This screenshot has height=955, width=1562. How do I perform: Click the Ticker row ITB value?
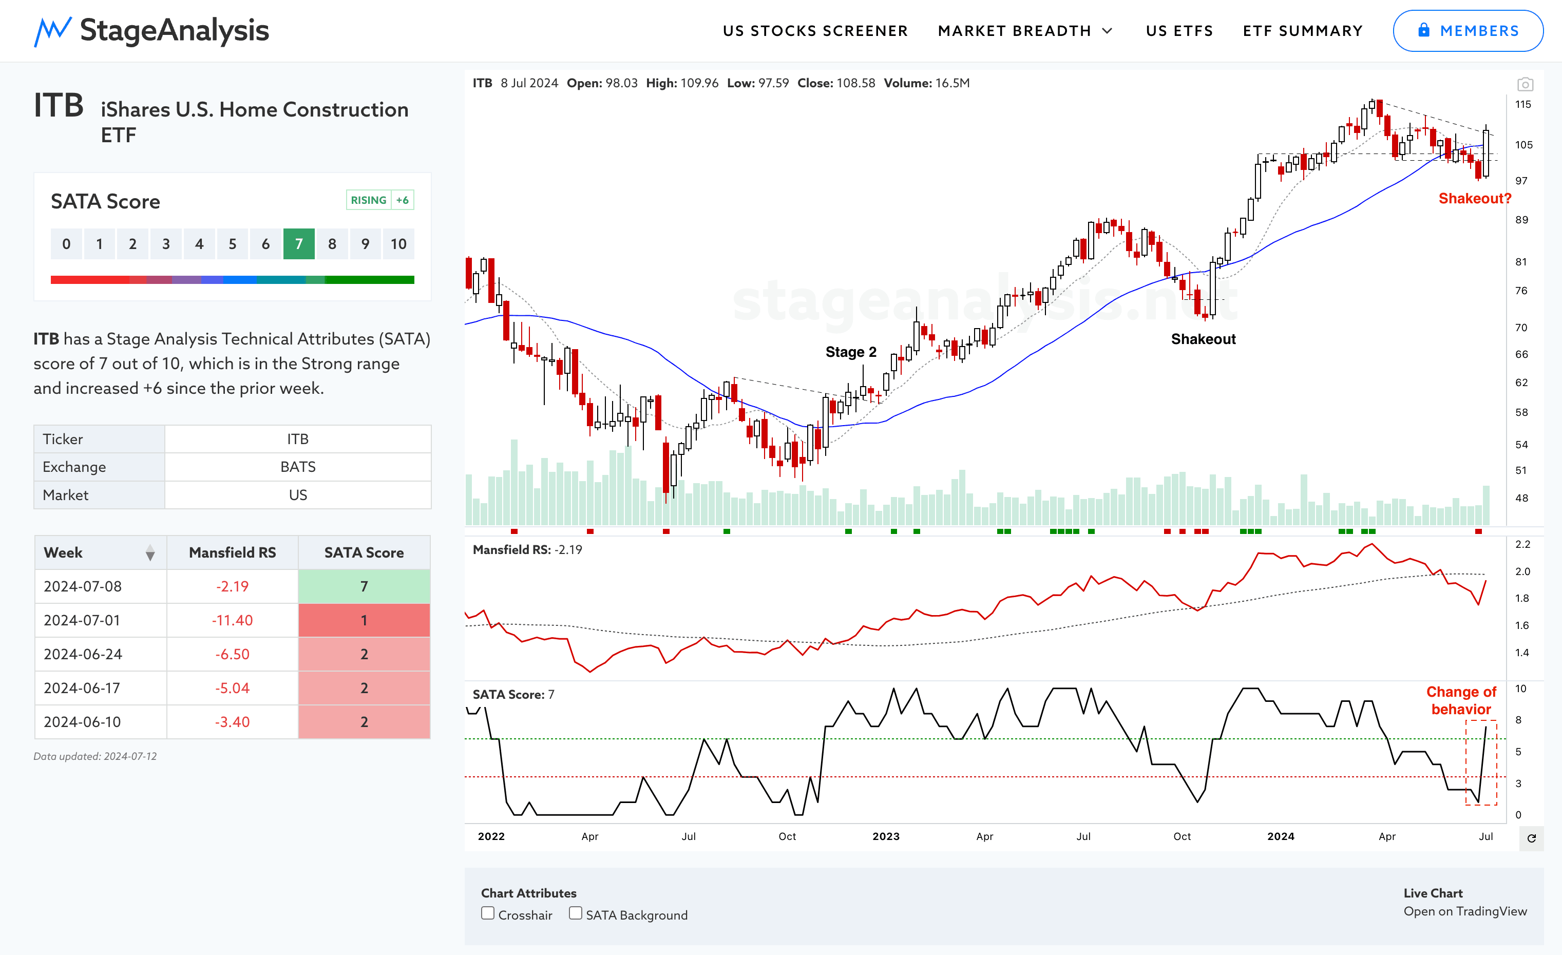coord(298,439)
